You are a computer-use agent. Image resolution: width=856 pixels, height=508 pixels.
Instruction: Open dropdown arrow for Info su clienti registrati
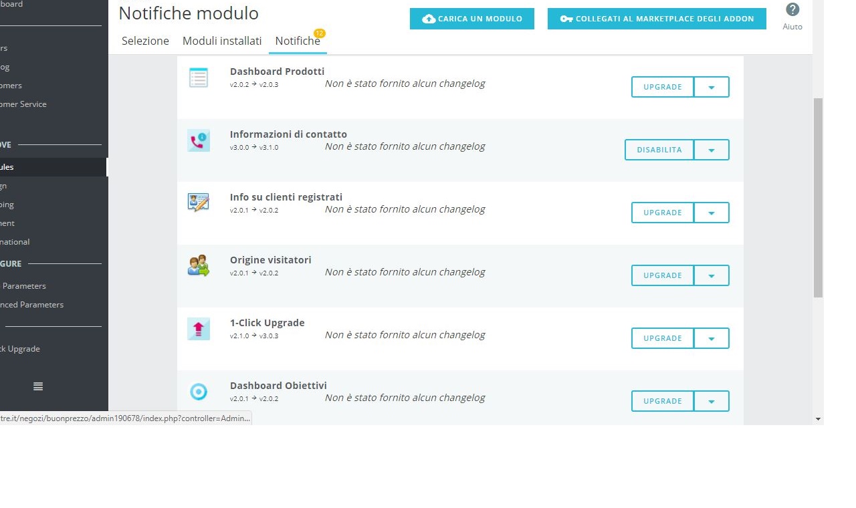click(712, 213)
